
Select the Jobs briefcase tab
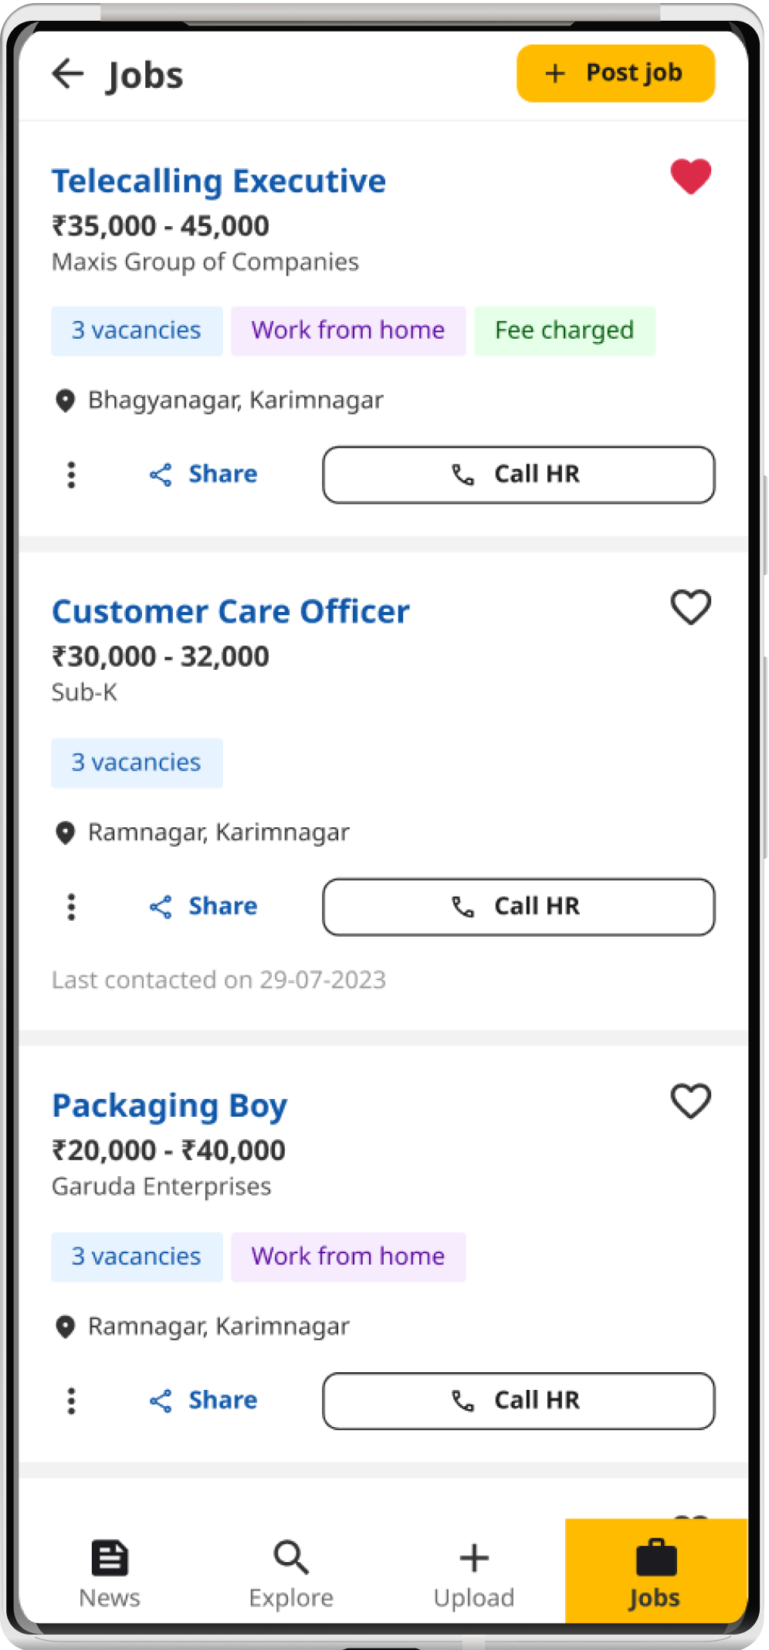point(656,1571)
